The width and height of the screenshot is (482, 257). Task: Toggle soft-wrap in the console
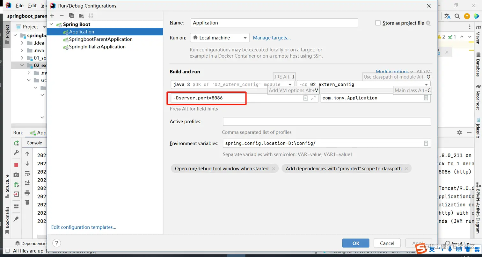(27, 173)
